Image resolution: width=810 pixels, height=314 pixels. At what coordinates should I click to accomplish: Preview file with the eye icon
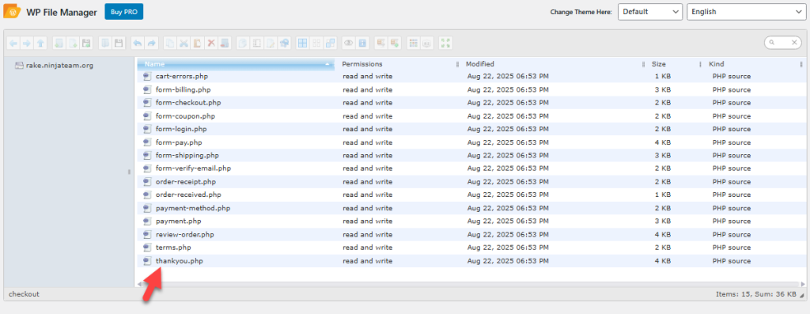point(348,43)
